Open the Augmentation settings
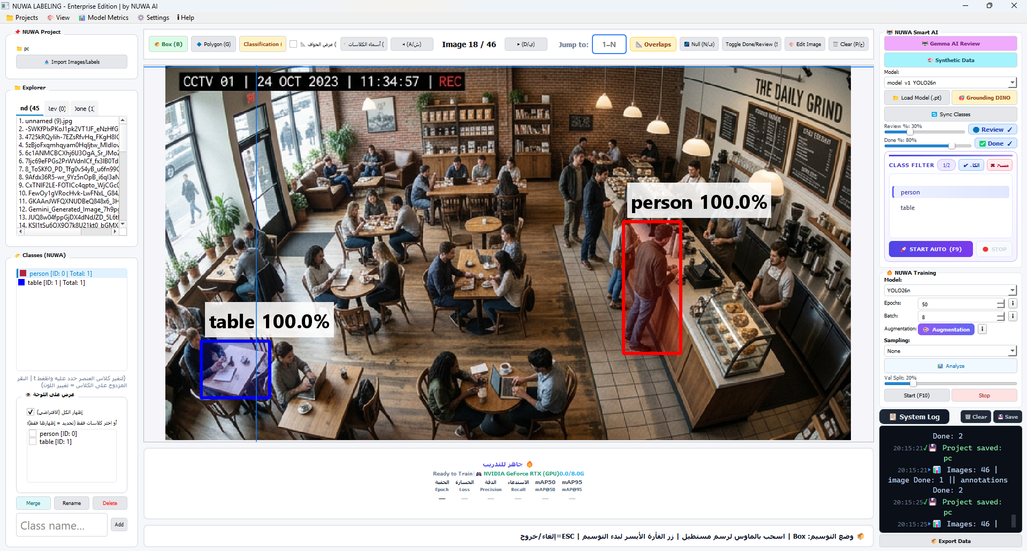The height and width of the screenshot is (551, 1027). click(x=946, y=330)
